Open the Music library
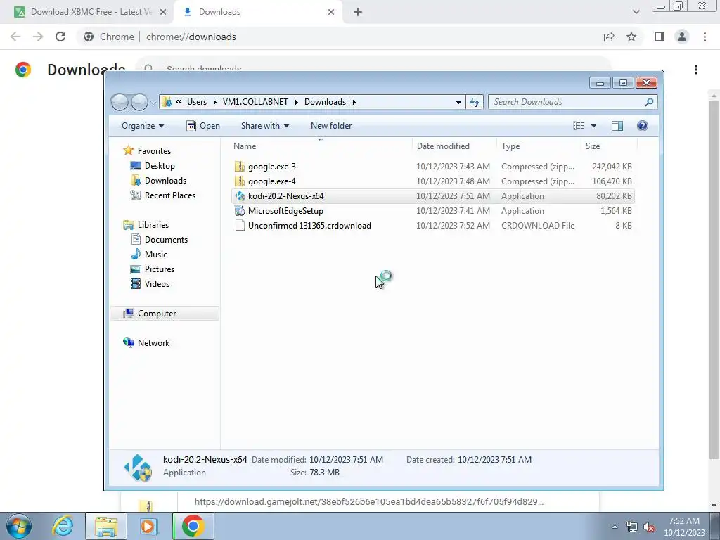The image size is (720, 540). coord(155,254)
